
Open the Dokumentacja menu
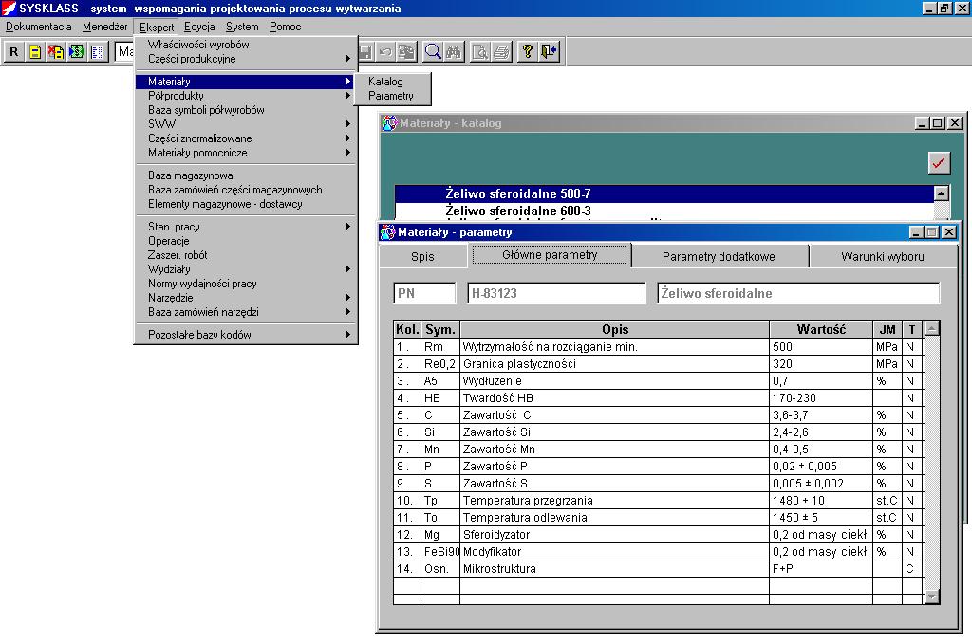coord(38,27)
